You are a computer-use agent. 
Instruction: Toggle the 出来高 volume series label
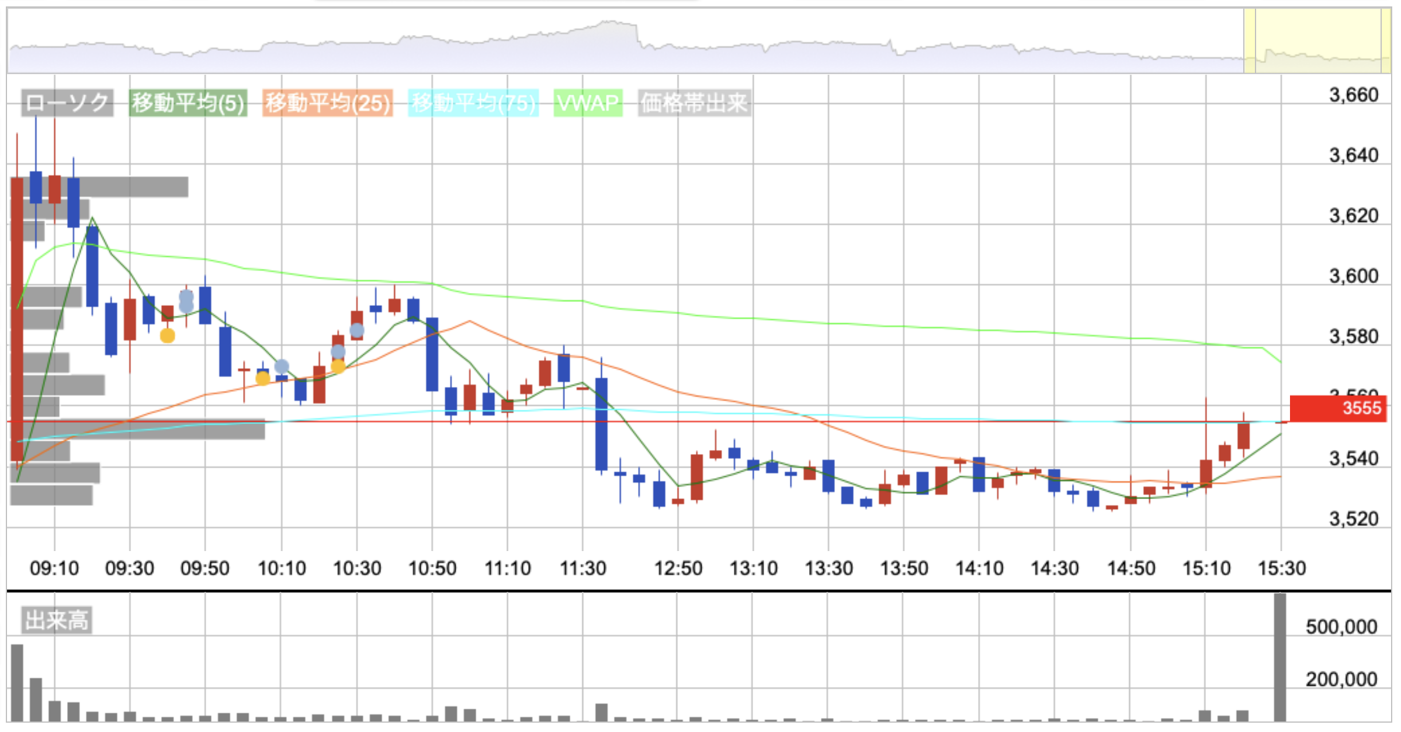[57, 620]
